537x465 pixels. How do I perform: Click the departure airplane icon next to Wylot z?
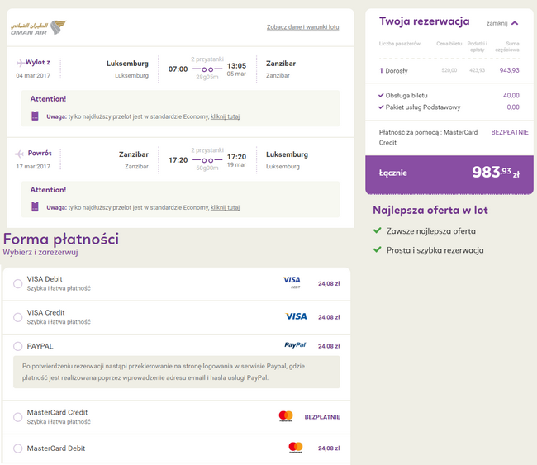coord(20,63)
